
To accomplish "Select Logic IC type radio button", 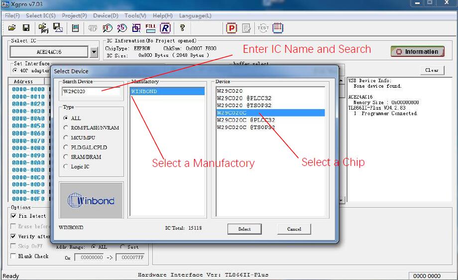I will (66, 166).
